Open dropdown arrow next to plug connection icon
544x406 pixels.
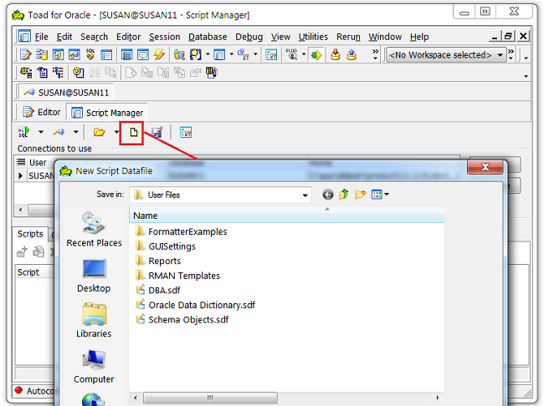click(x=76, y=132)
